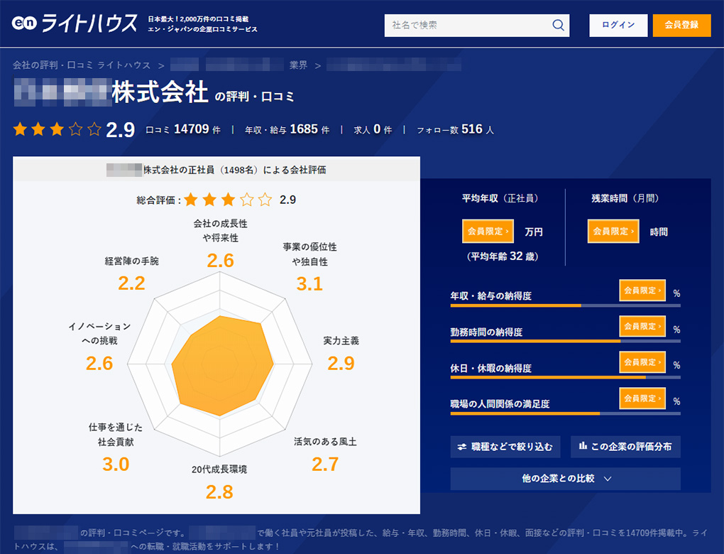This screenshot has height=554, width=724.
Task: Click the bar chart icon on この企業の評価分布
Action: coord(582,446)
